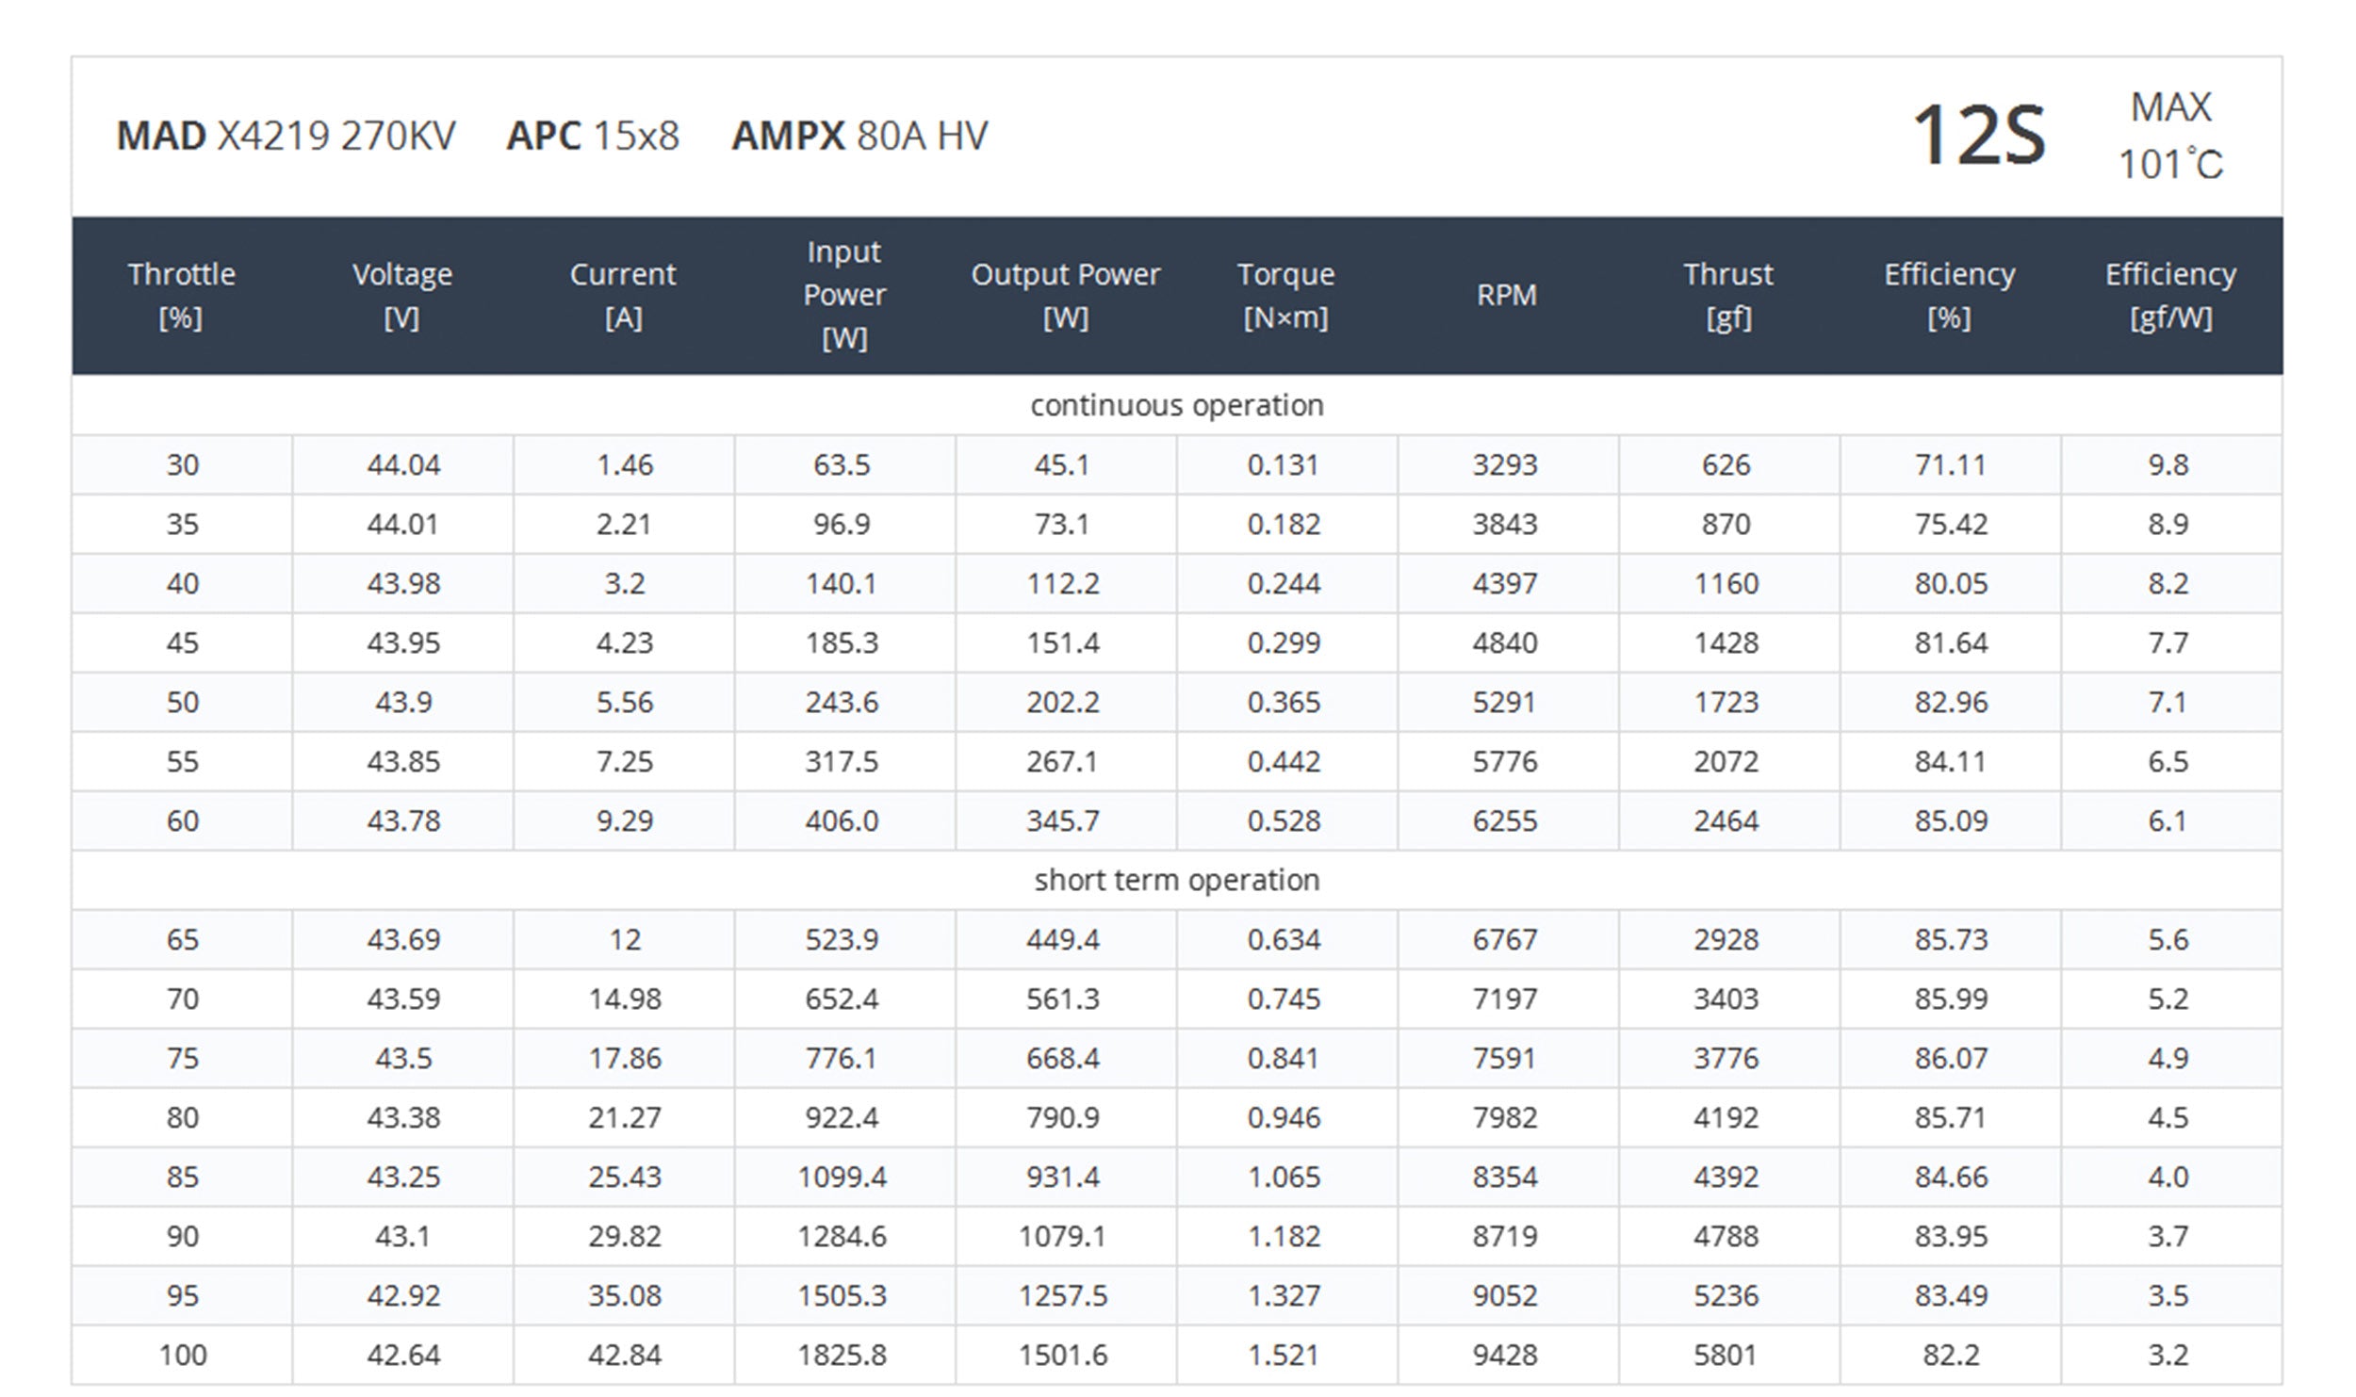Click the 'Torque [N×m]' column header
Image resolution: width=2356 pixels, height=1397 pixels.
click(x=1285, y=295)
